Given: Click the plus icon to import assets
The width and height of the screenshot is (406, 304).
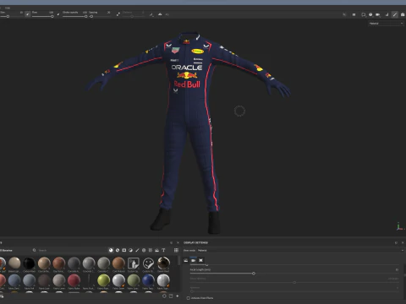Looking at the screenshot, I should [x=178, y=296].
